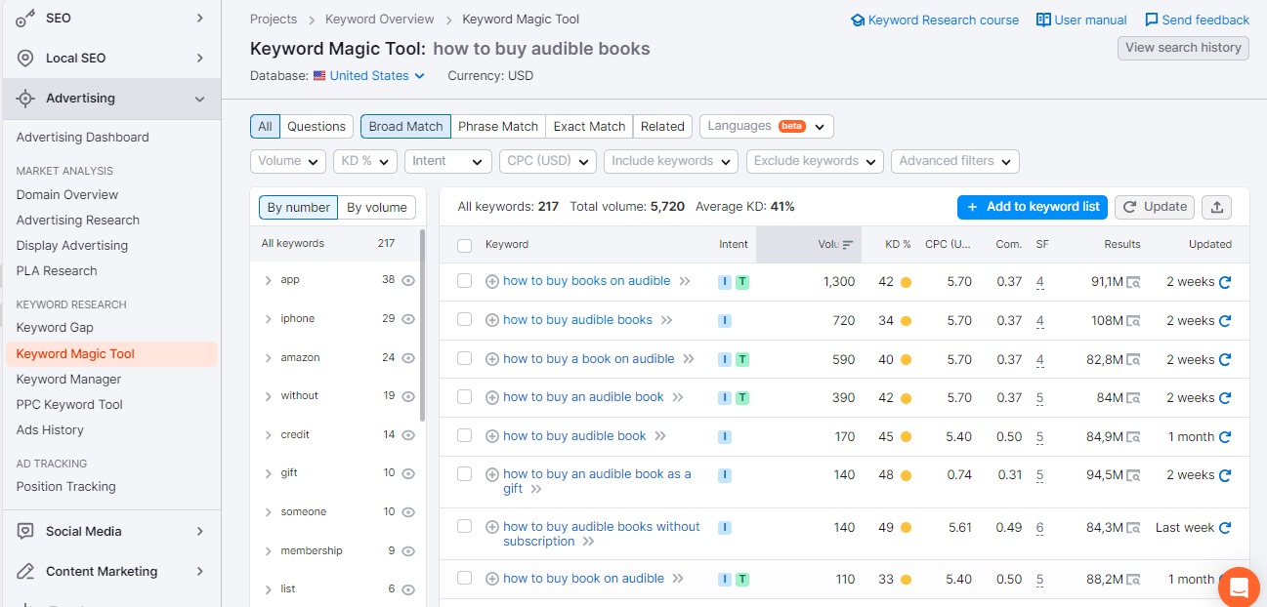Image resolution: width=1267 pixels, height=607 pixels.
Task: Switch grouping to By volume
Action: point(377,208)
